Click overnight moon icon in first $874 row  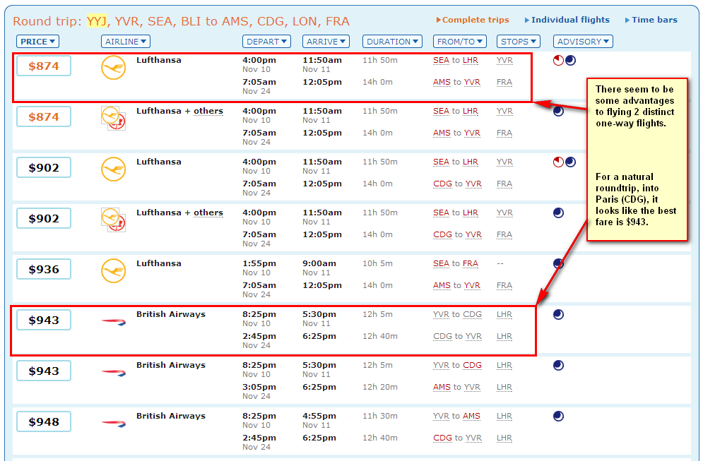point(570,61)
